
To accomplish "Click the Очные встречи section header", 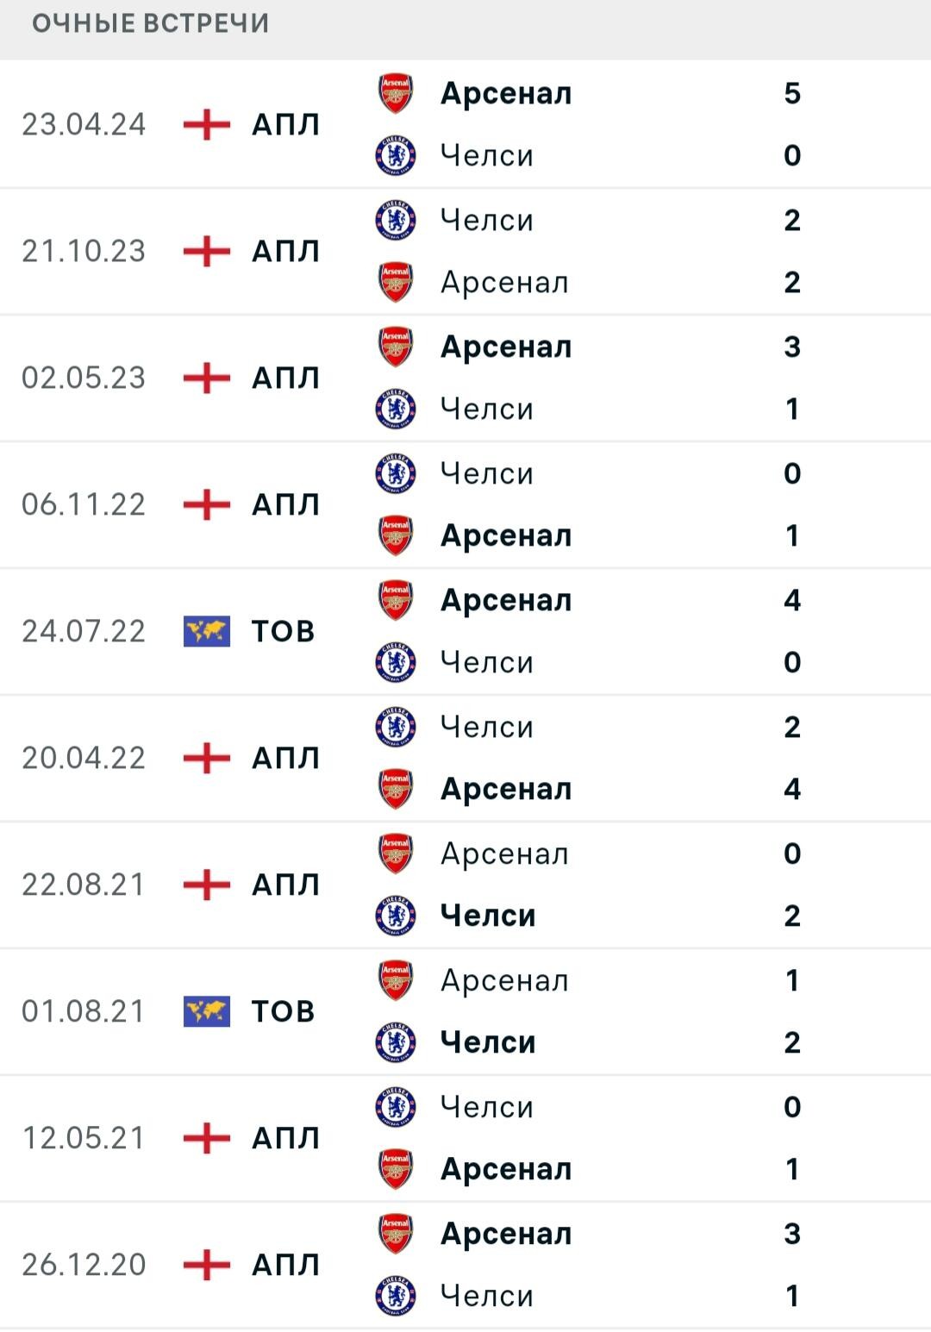I will [x=151, y=23].
